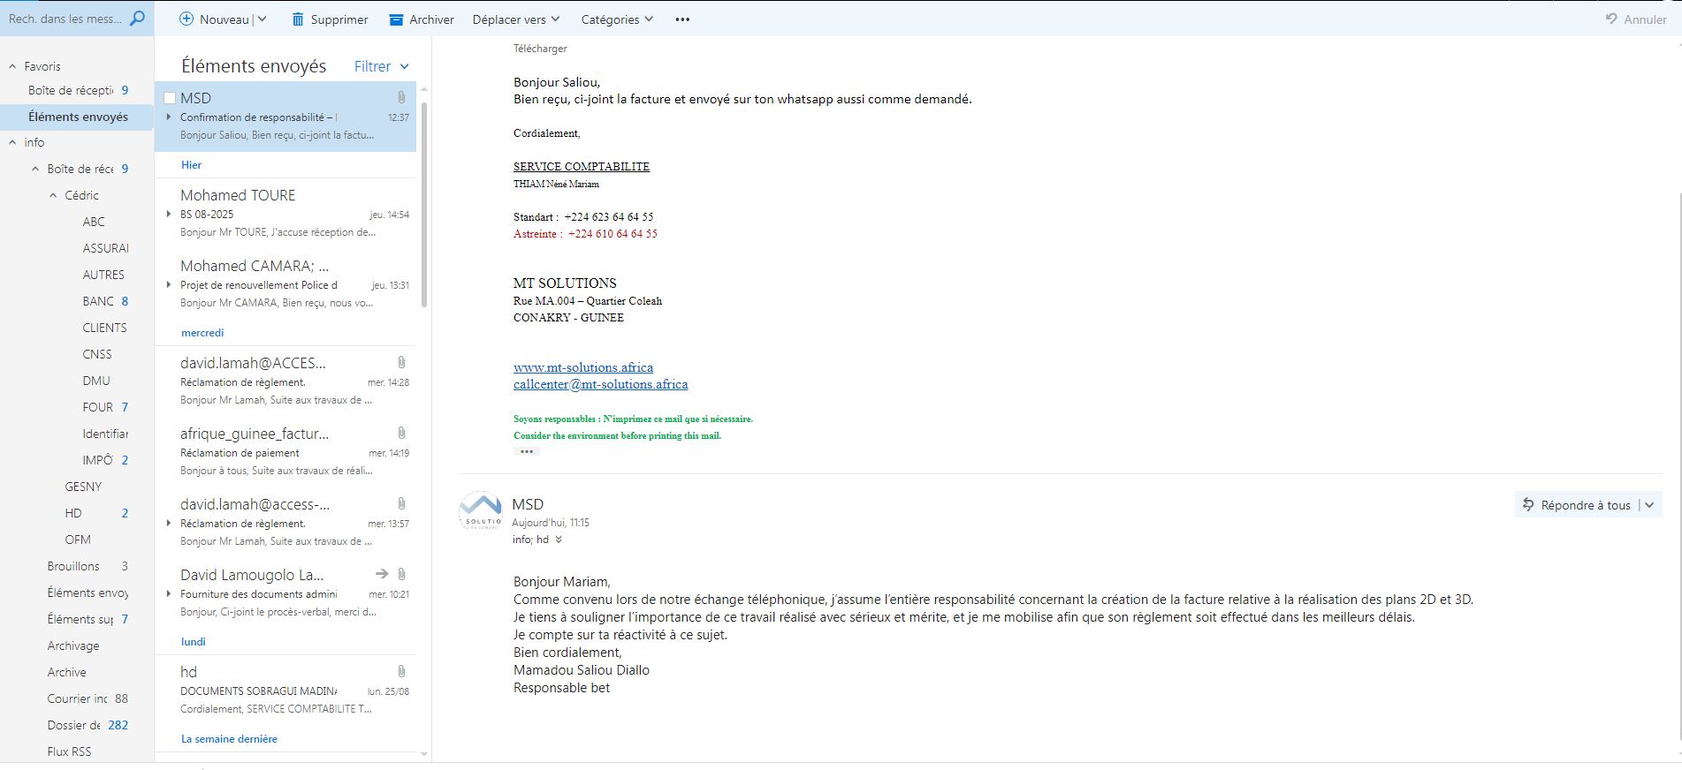
Task: Open the Déplacer vers dropdown
Action: tap(516, 19)
